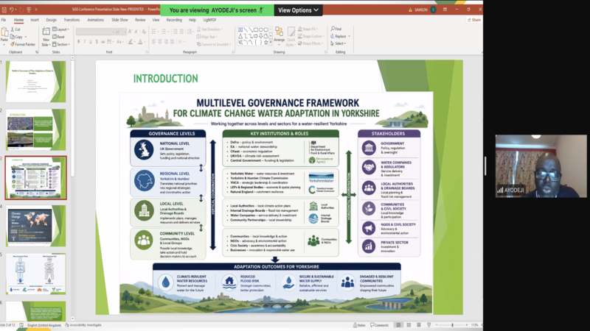Switch to the Transitions tab
590x331 pixels.
[x=72, y=20]
